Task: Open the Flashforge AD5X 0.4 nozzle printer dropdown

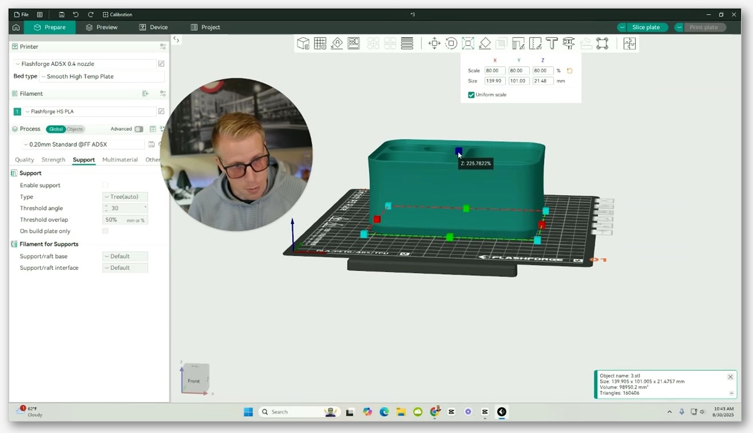Action: pyautogui.click(x=85, y=64)
